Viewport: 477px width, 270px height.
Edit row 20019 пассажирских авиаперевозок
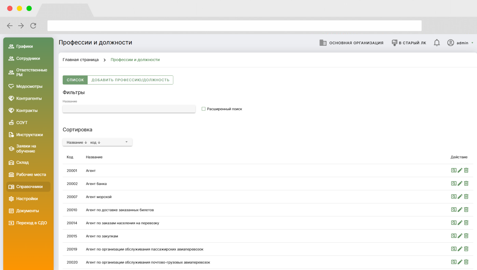pos(460,249)
